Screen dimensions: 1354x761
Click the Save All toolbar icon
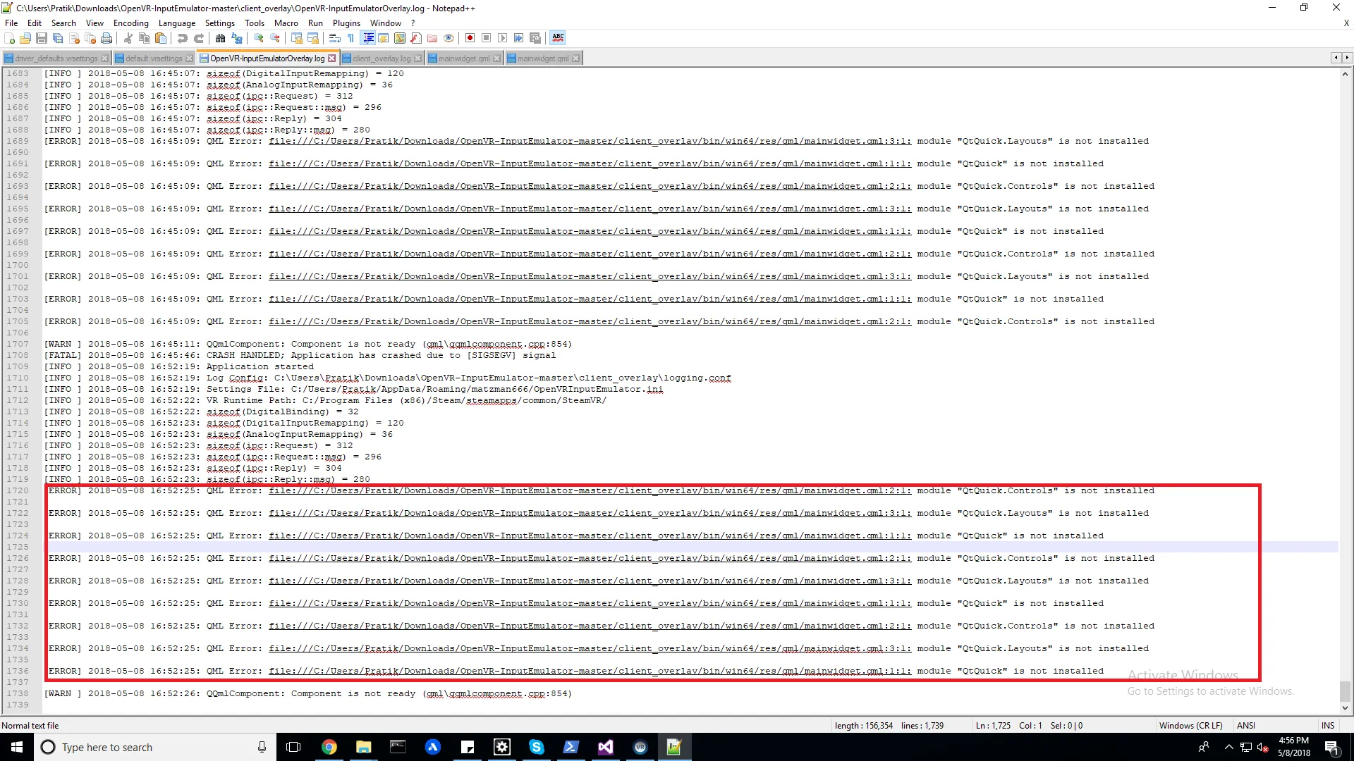click(x=58, y=38)
